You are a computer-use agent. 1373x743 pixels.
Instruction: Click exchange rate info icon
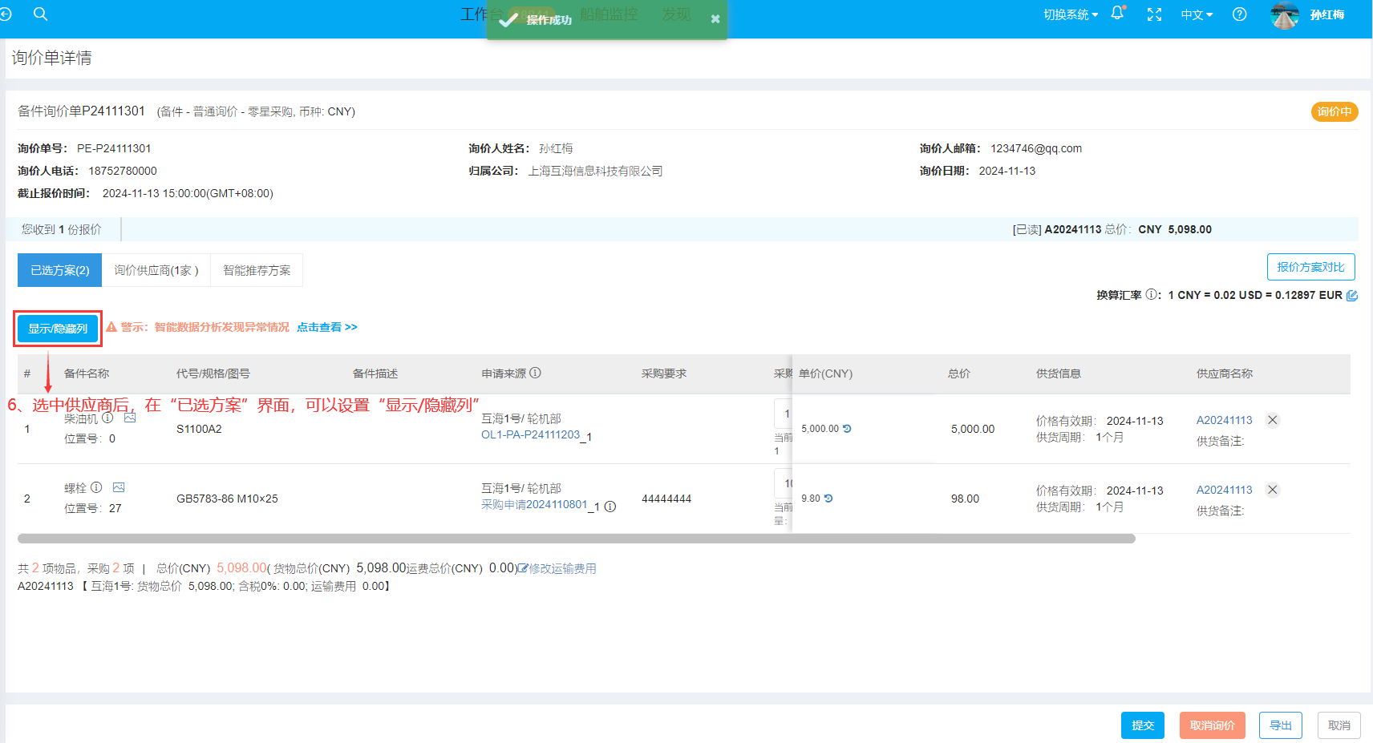coord(1151,294)
